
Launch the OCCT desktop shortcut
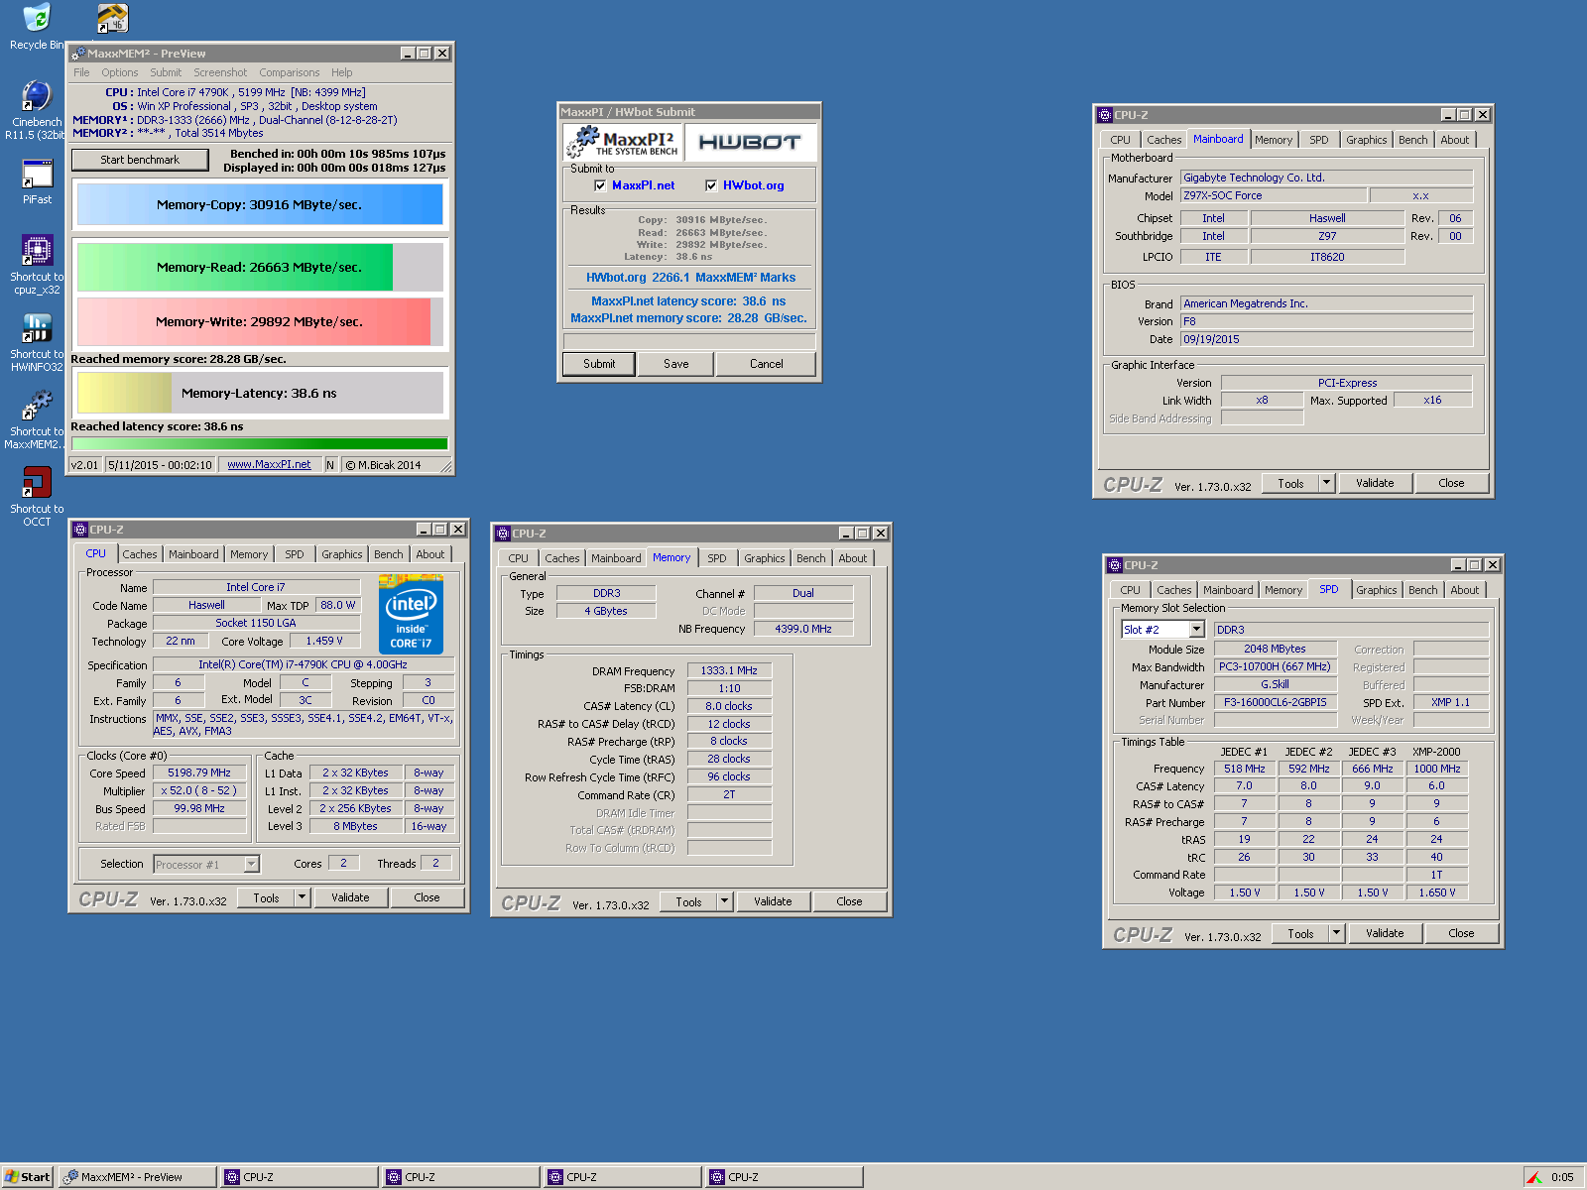[37, 482]
